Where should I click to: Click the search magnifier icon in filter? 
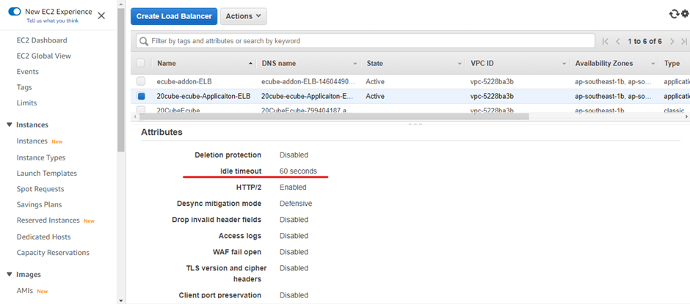point(144,41)
